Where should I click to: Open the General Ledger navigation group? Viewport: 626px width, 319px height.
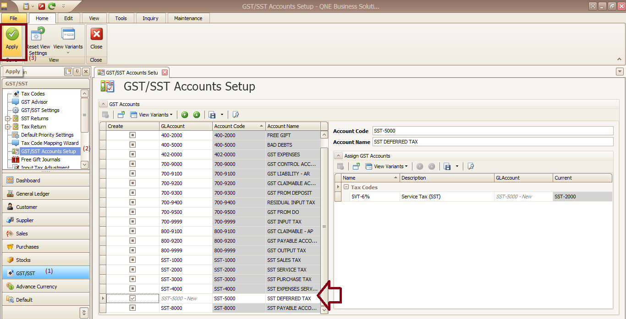tap(46, 194)
